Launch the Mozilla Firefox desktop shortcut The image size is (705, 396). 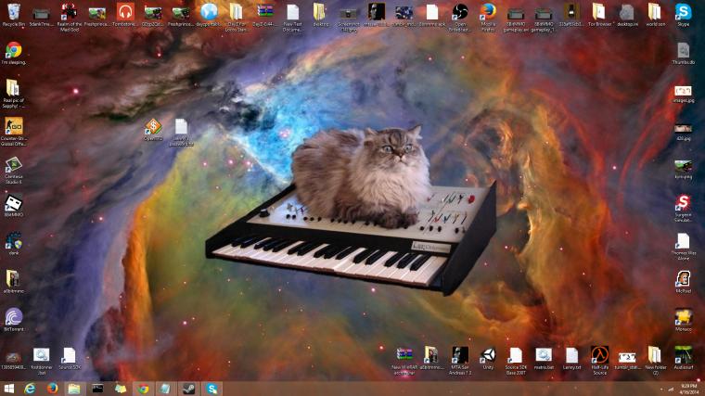tap(488, 17)
